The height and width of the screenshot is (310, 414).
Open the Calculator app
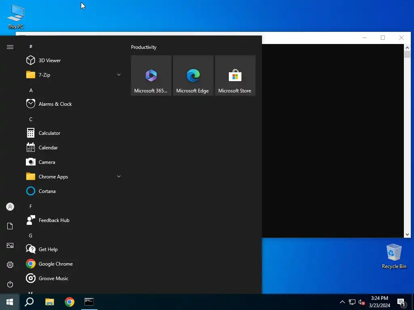[x=74, y=133]
